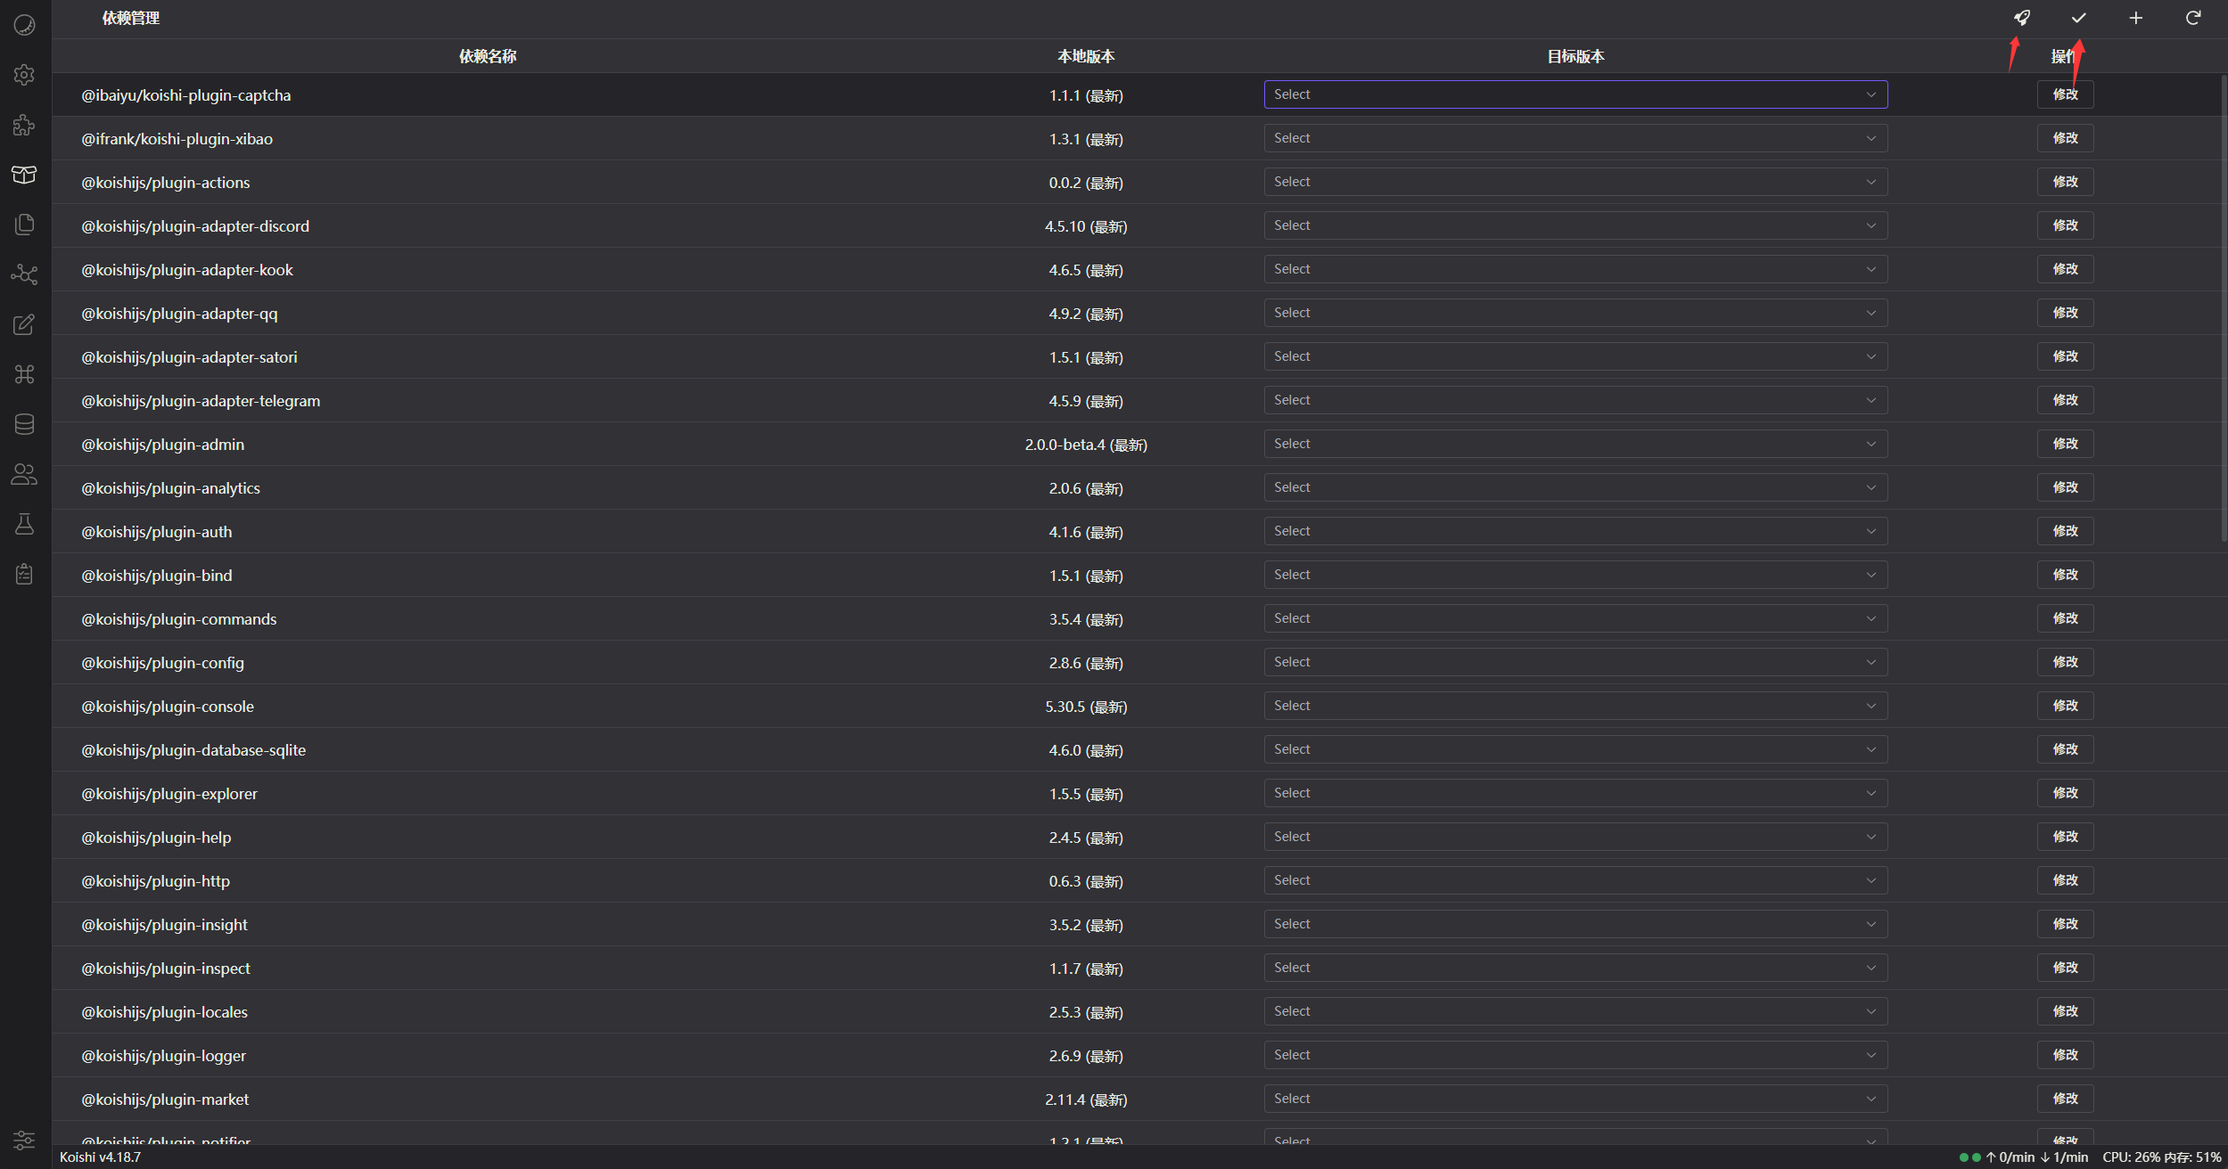This screenshot has height=1169, width=2228.
Task: Click the 0/min upload rate status text
Action: (2010, 1157)
